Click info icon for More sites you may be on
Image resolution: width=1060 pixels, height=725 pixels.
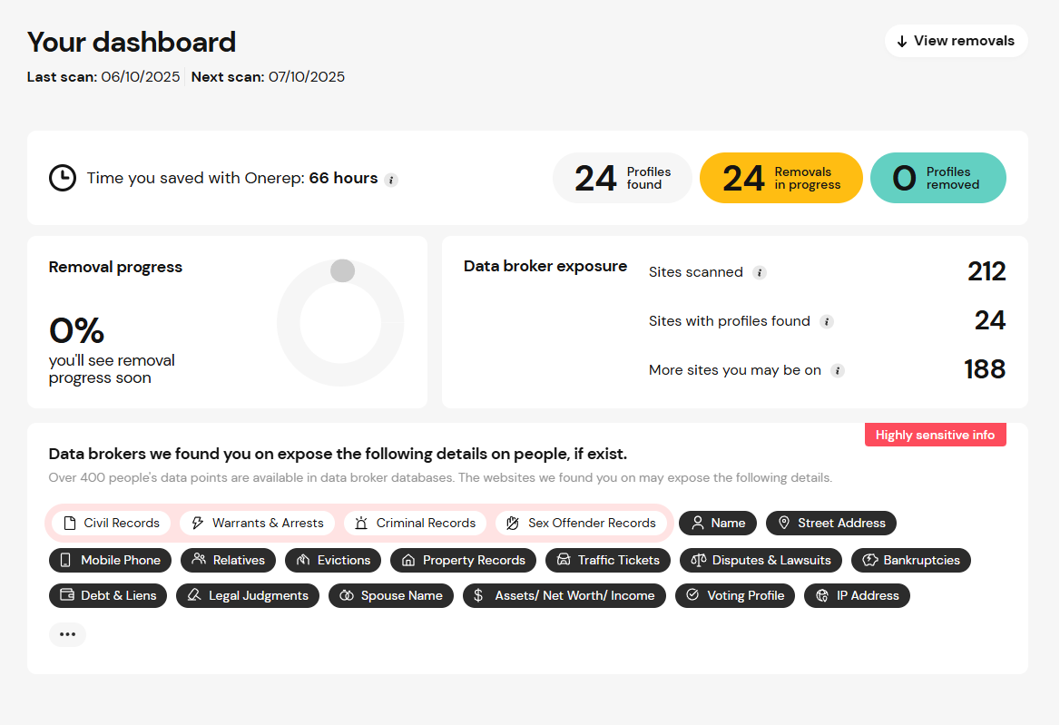coord(838,370)
